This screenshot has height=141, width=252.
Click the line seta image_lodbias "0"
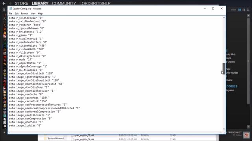[25, 126]
